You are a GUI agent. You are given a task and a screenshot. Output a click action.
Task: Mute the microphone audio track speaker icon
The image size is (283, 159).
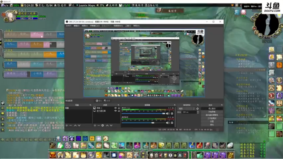[x=168, y=113]
